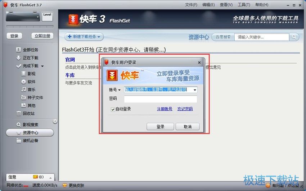Image resolution: width=306 pixels, height=191 pixels.
Task: Click the 忘记密码 link
Action: pyautogui.click(x=185, y=109)
